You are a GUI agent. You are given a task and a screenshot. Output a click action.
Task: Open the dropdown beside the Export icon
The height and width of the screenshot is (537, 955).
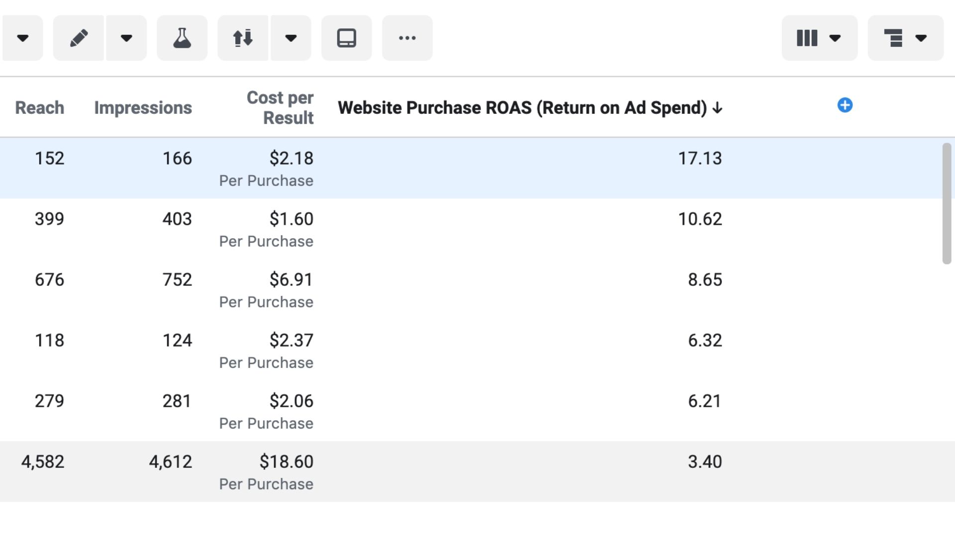click(291, 37)
